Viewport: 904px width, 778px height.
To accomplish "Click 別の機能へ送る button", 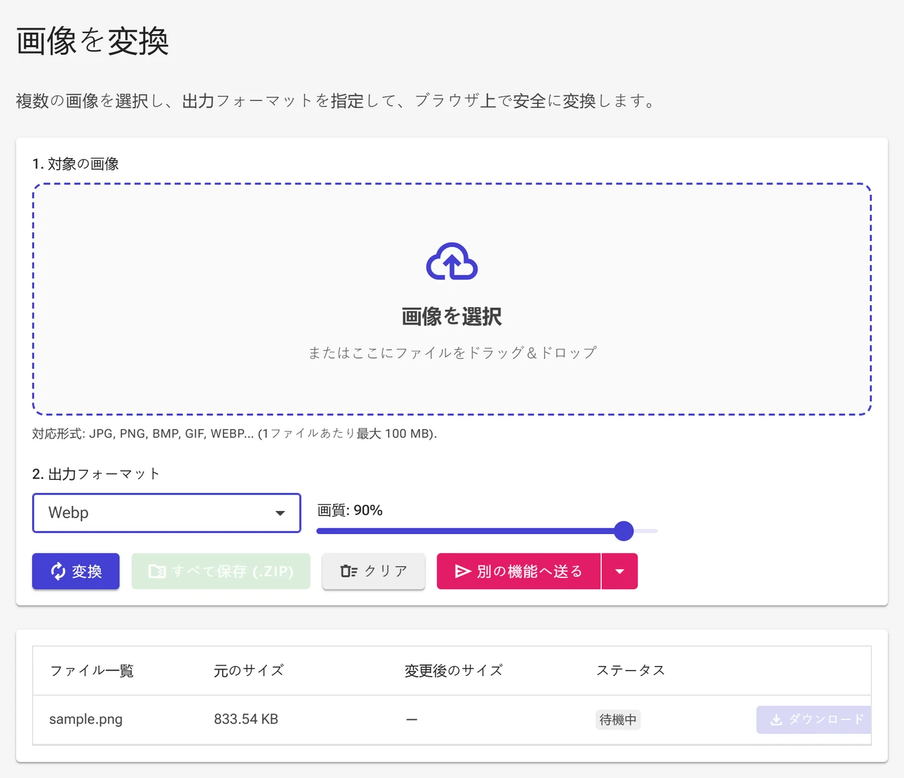I will [x=519, y=571].
